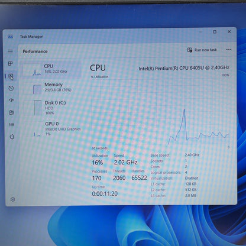Screen dimensions: 246x246
Task: Minimize the Task Manager window
Action: pos(200,32)
